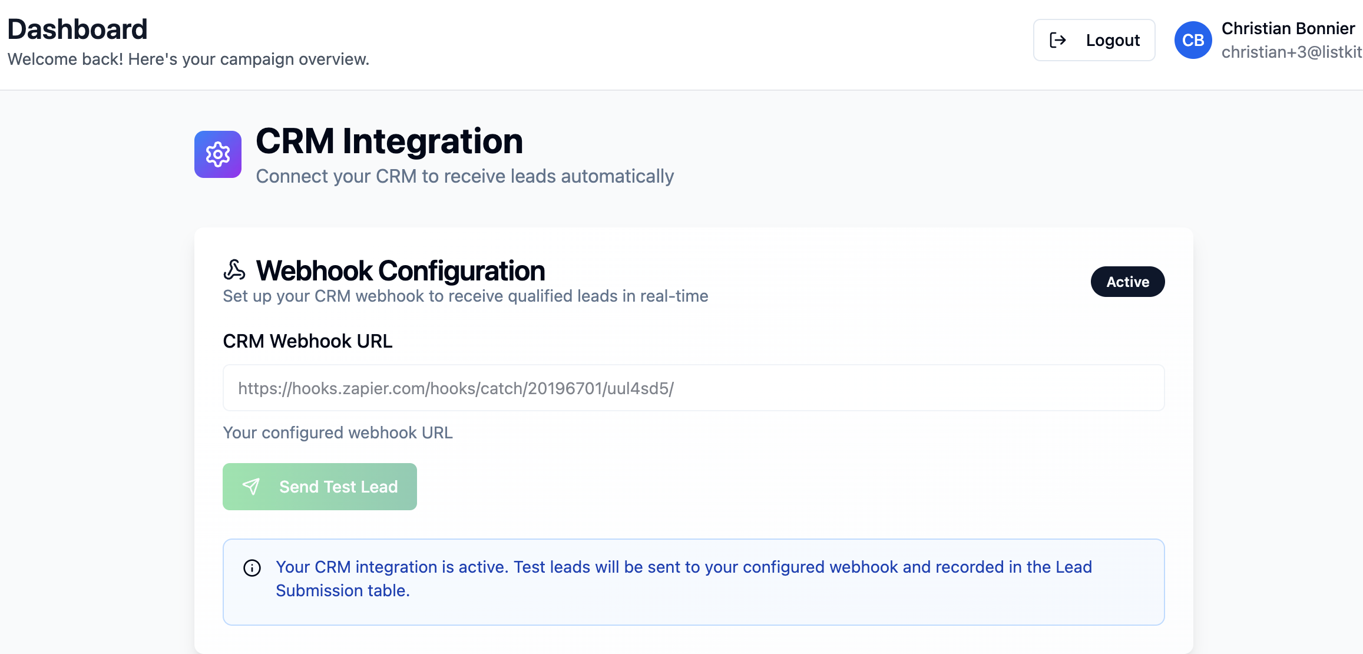Focus the CRM Webhook URL input field

(x=693, y=388)
